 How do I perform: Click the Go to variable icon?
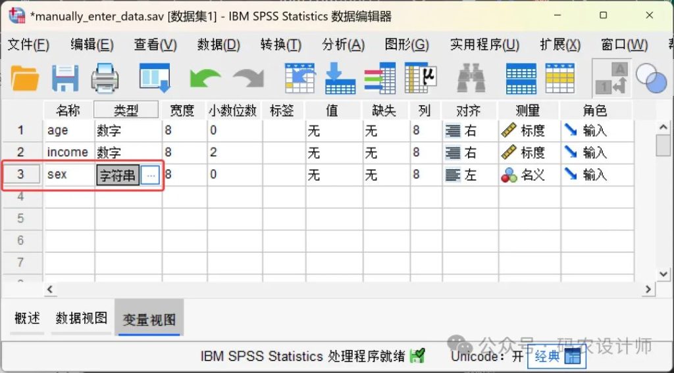click(x=340, y=78)
